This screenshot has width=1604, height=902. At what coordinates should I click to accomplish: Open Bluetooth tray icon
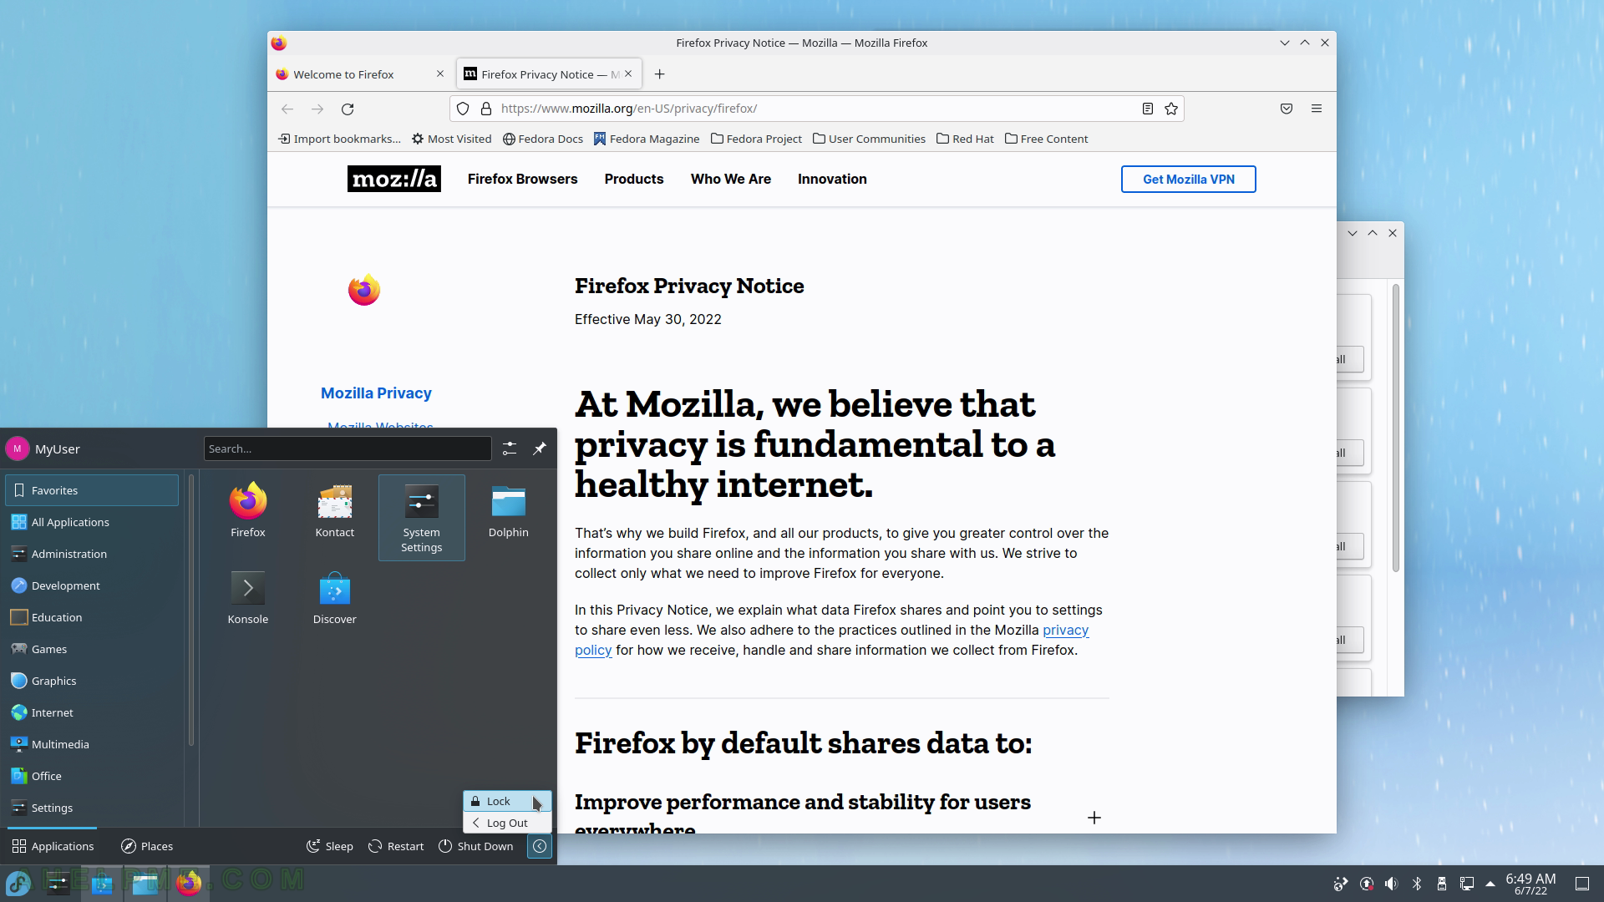(x=1416, y=884)
